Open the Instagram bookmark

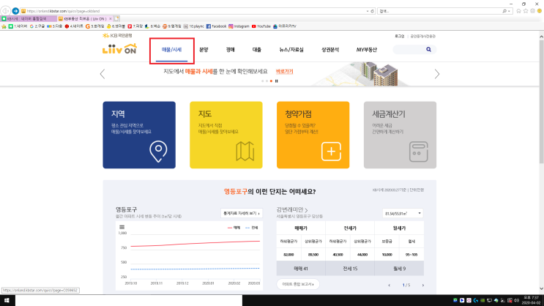tap(239, 26)
